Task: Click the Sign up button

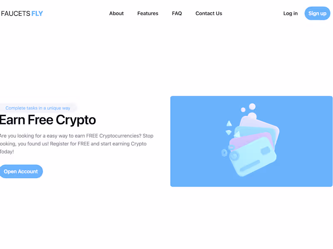Action: click(x=317, y=13)
